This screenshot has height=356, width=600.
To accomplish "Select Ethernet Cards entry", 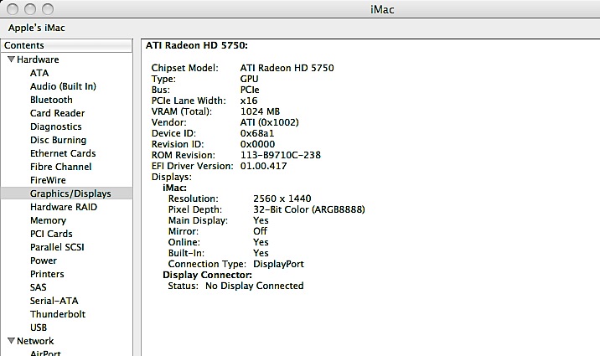I will [x=63, y=153].
